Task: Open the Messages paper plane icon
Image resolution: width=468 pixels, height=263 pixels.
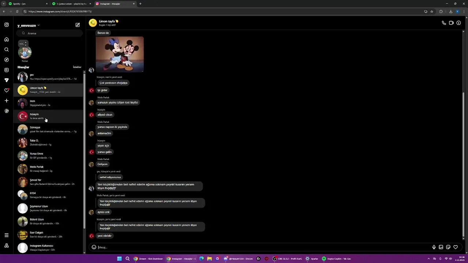Action: tap(7, 80)
